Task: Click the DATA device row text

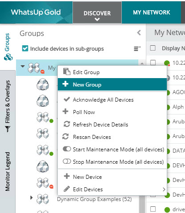Action: click(179, 151)
